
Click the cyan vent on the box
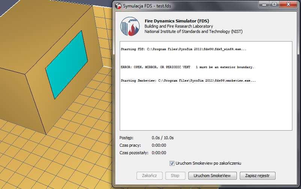66,65
